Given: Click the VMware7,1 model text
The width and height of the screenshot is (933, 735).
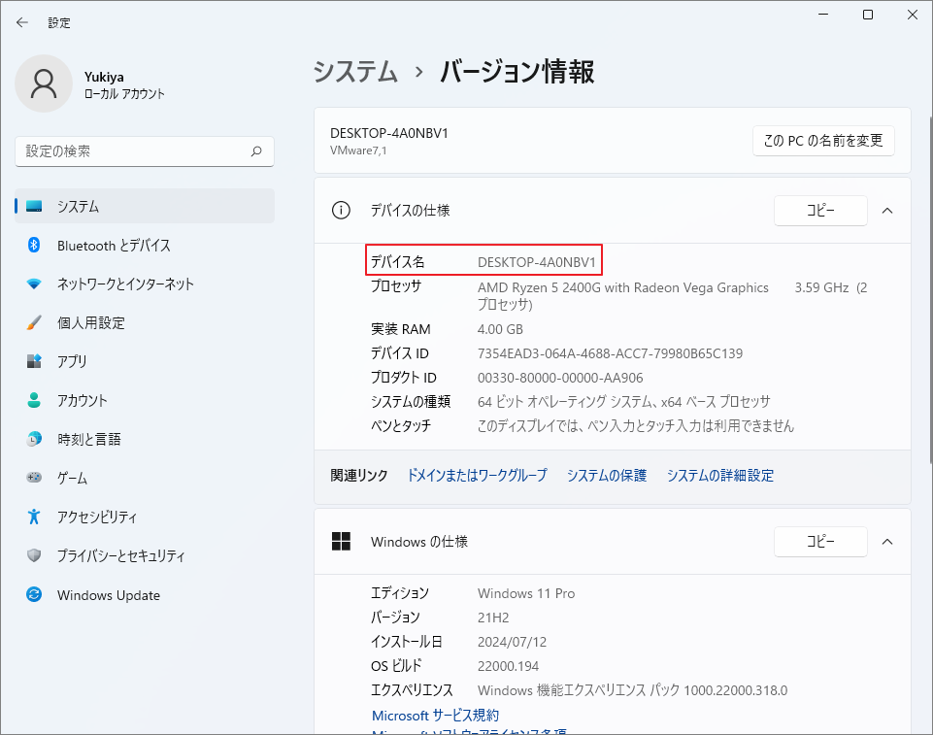Looking at the screenshot, I should pos(358,150).
